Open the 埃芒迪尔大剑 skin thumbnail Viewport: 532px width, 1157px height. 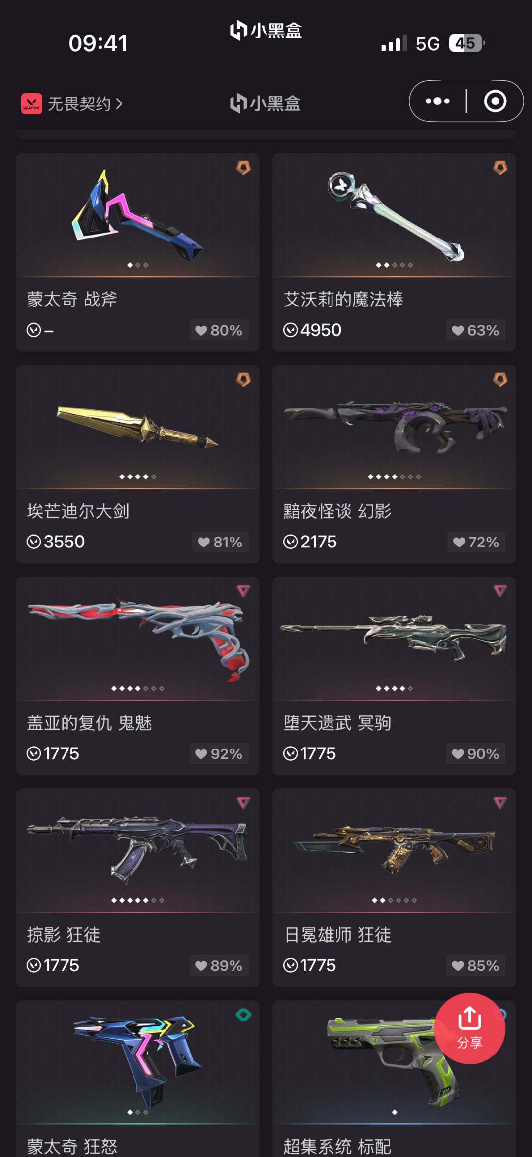click(137, 426)
